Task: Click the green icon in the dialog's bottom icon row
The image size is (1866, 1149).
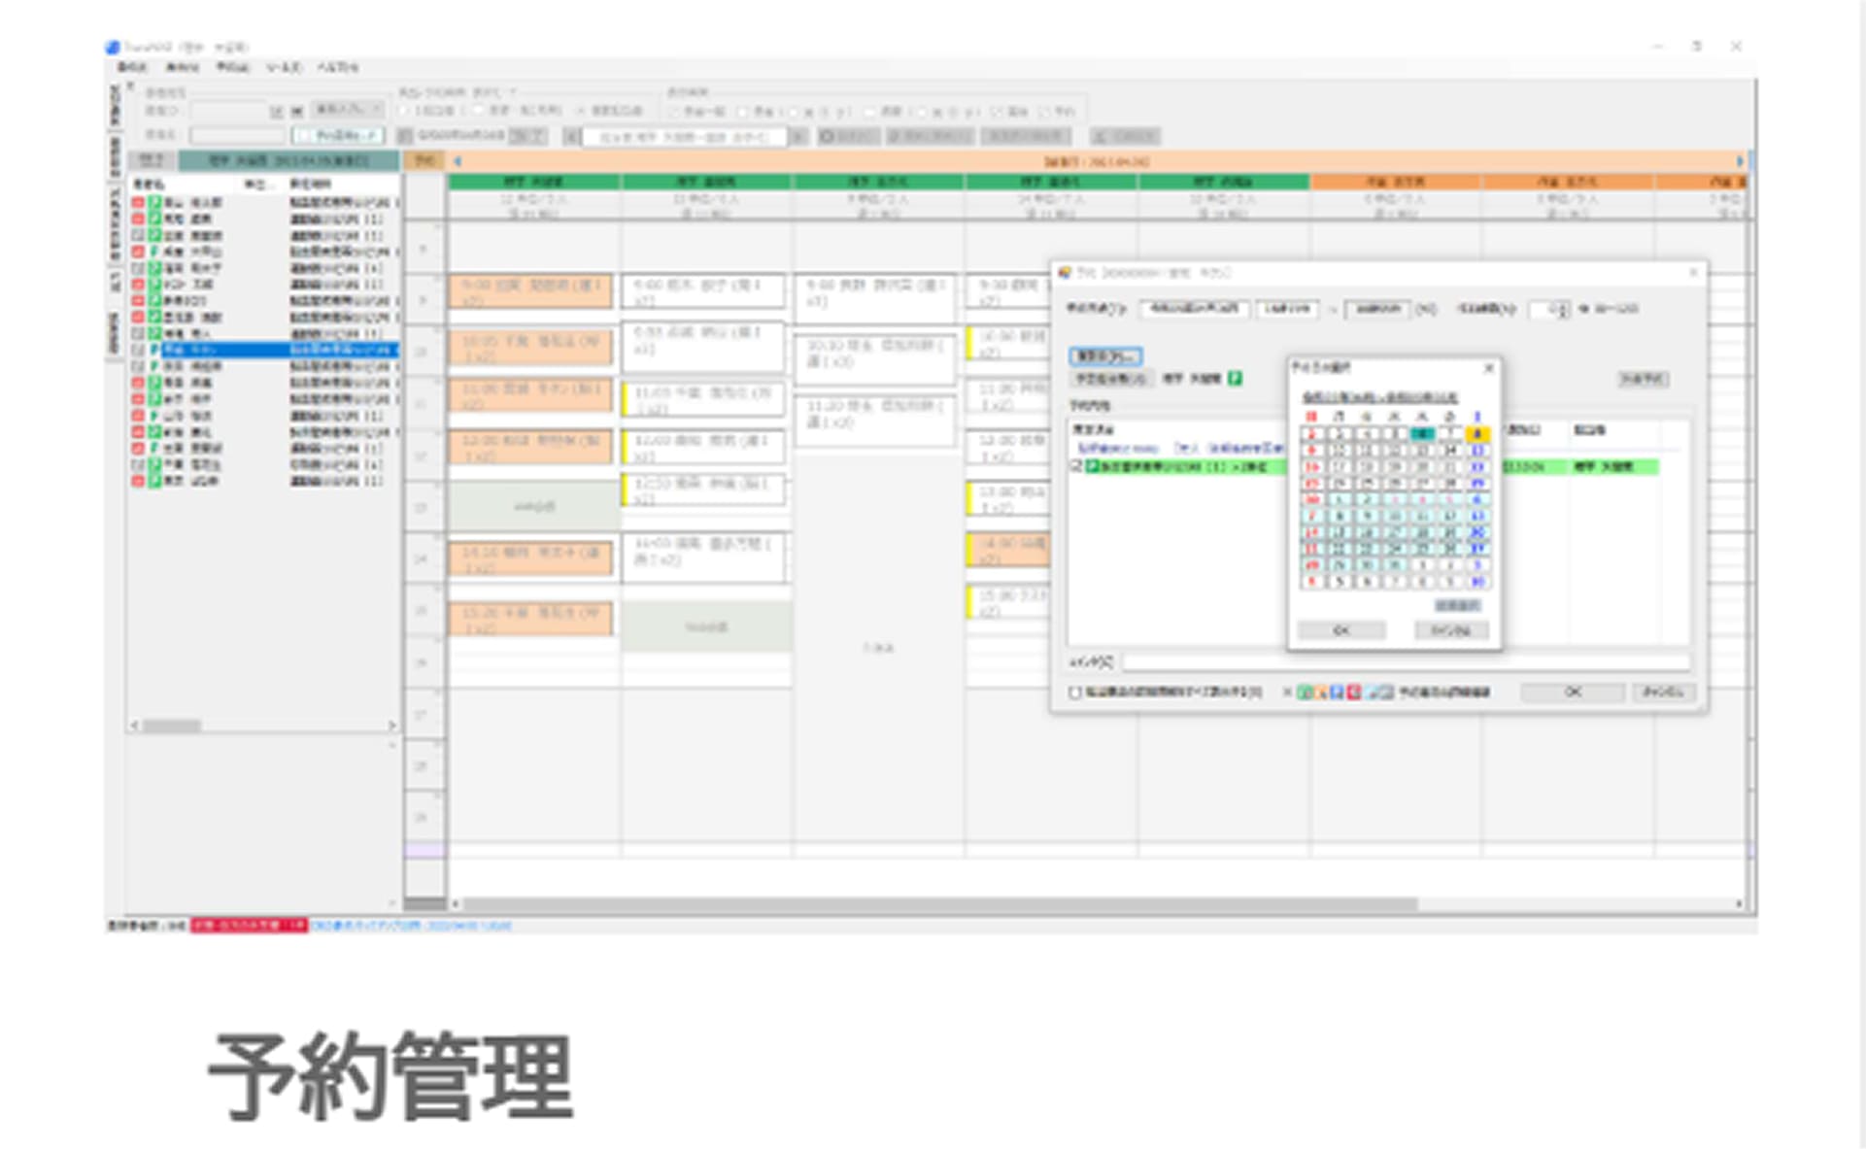Action: coord(1306,693)
